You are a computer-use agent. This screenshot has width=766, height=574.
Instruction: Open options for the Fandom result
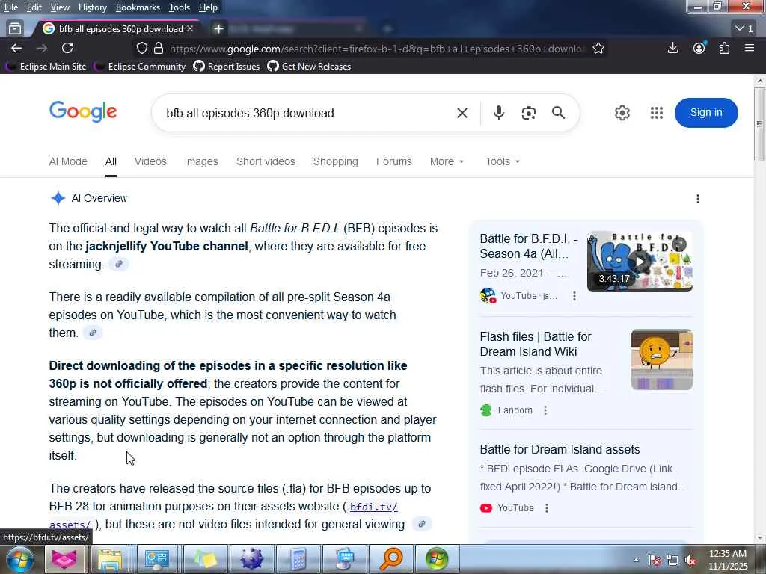pyautogui.click(x=545, y=410)
